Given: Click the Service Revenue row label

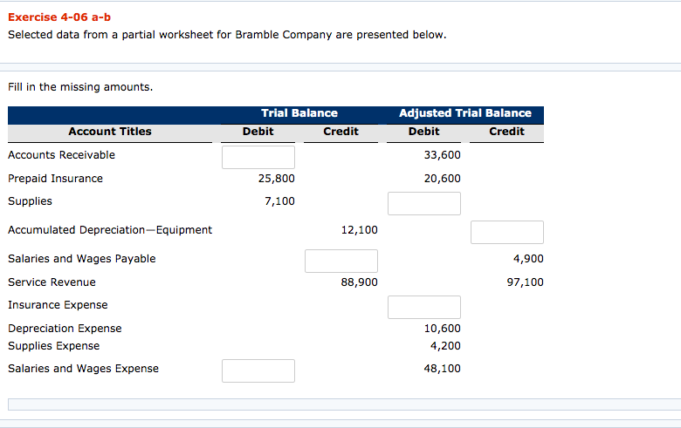Looking at the screenshot, I should (52, 282).
